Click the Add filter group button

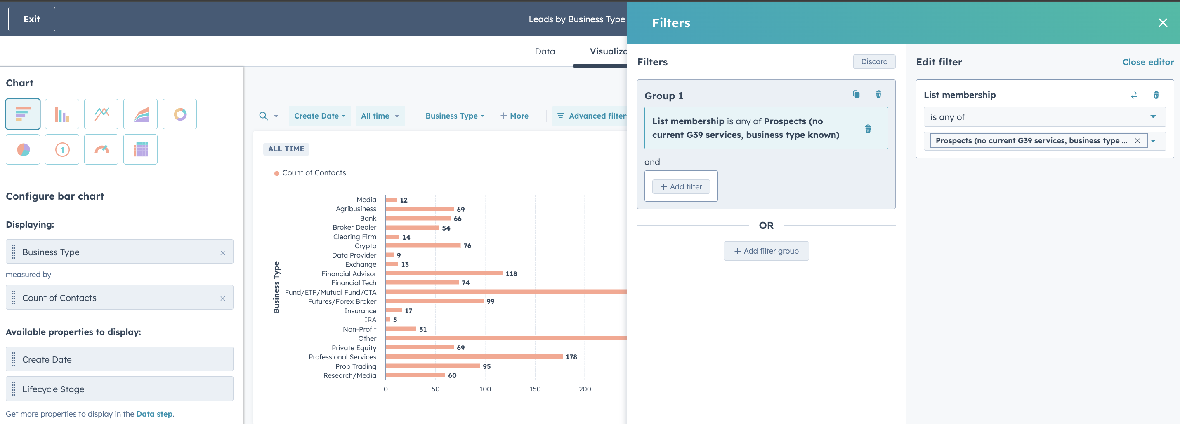[766, 251]
